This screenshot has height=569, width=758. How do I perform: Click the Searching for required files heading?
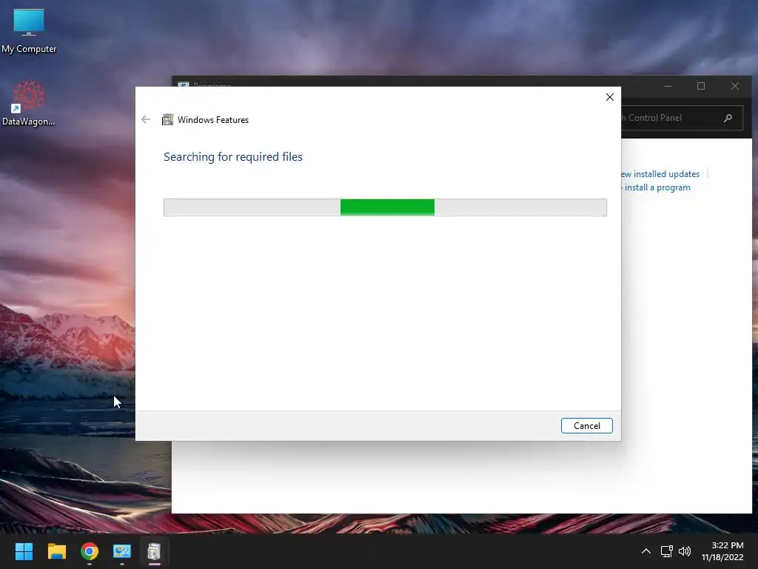coord(233,157)
